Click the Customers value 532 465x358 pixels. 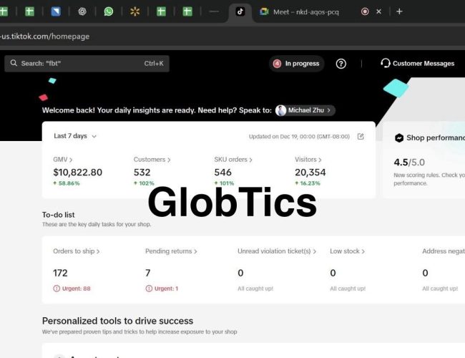tap(142, 173)
